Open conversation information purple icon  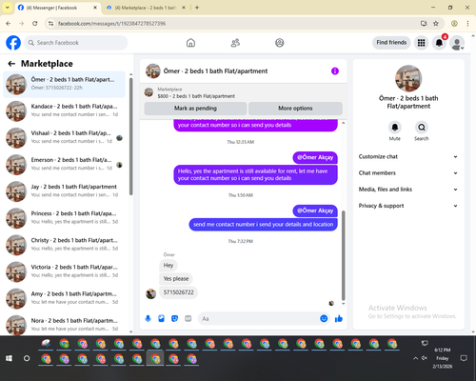[x=335, y=71]
